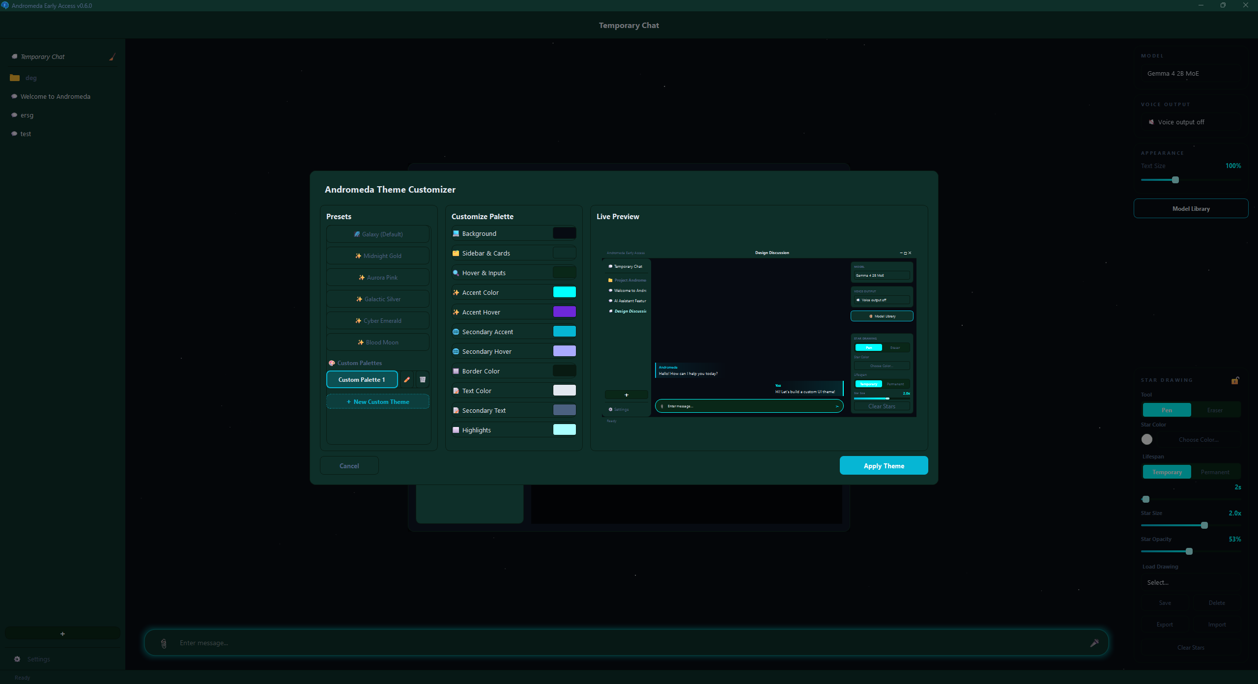The width and height of the screenshot is (1258, 684).
Task: Click the Voice output speaker icon
Action: [1151, 122]
